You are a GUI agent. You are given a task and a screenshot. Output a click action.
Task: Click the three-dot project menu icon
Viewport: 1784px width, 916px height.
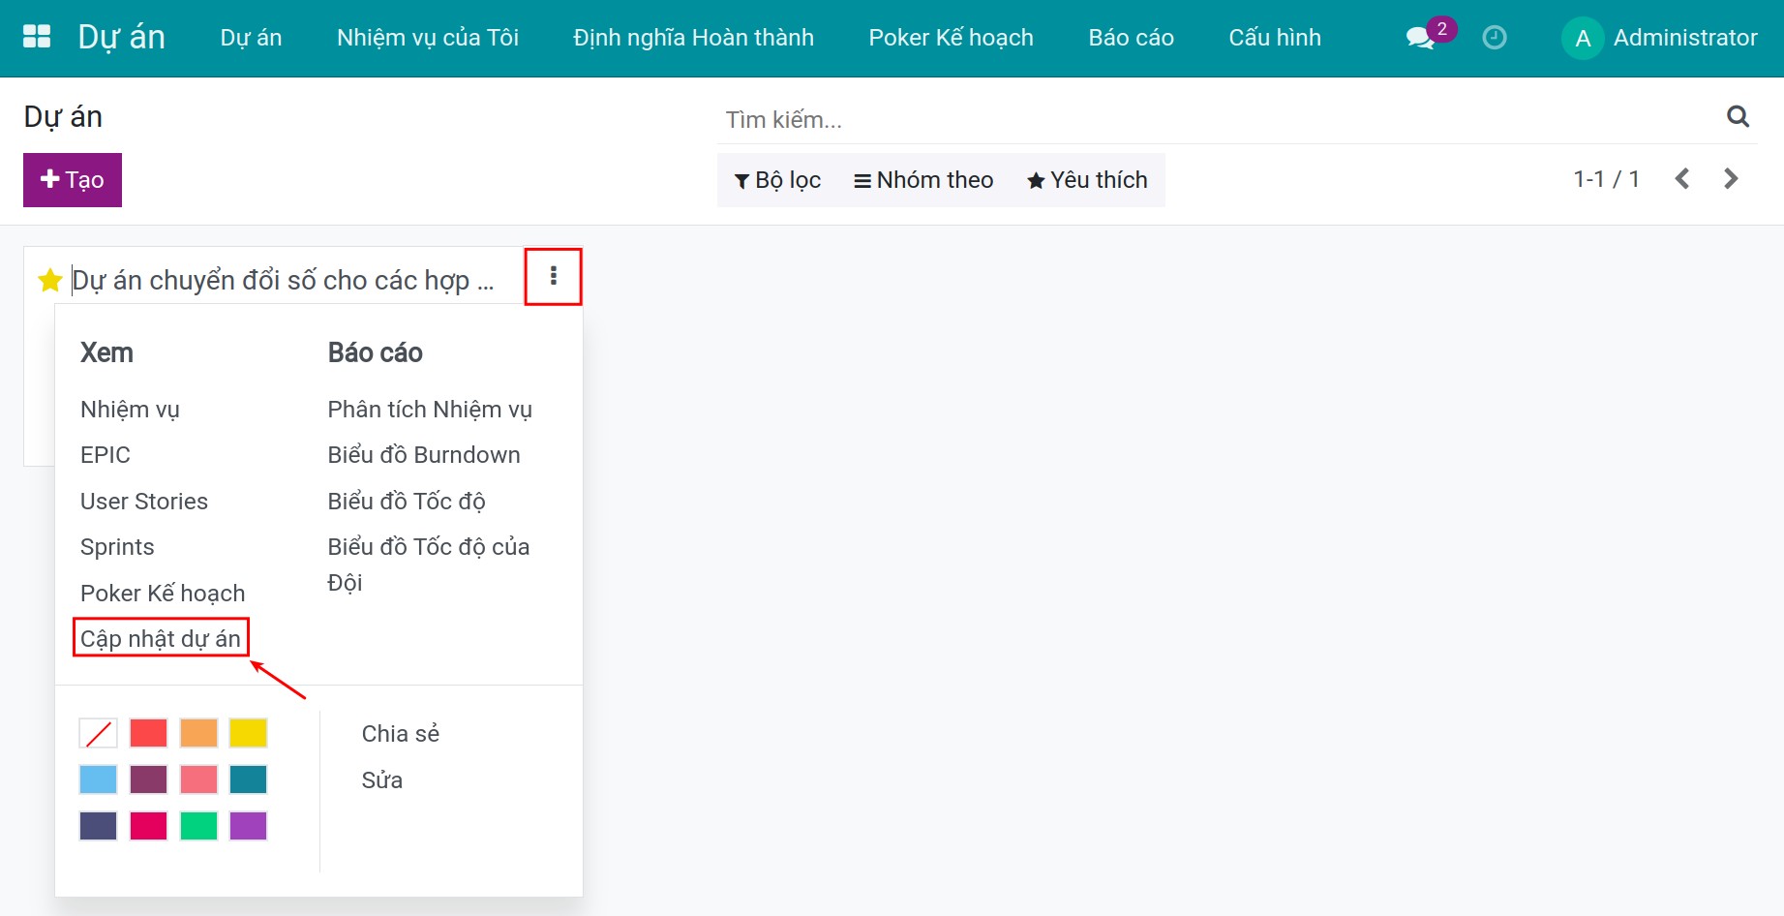[x=553, y=276]
